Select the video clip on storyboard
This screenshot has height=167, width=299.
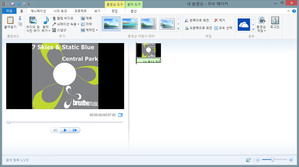(149, 50)
